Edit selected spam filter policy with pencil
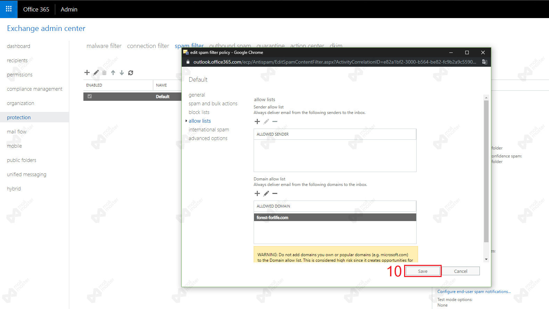Image resolution: width=549 pixels, height=309 pixels. (96, 73)
